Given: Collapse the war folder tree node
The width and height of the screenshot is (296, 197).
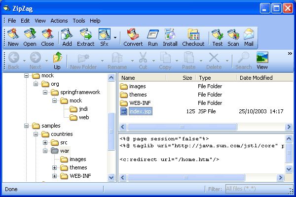Looking at the screenshot, I should point(45,151).
